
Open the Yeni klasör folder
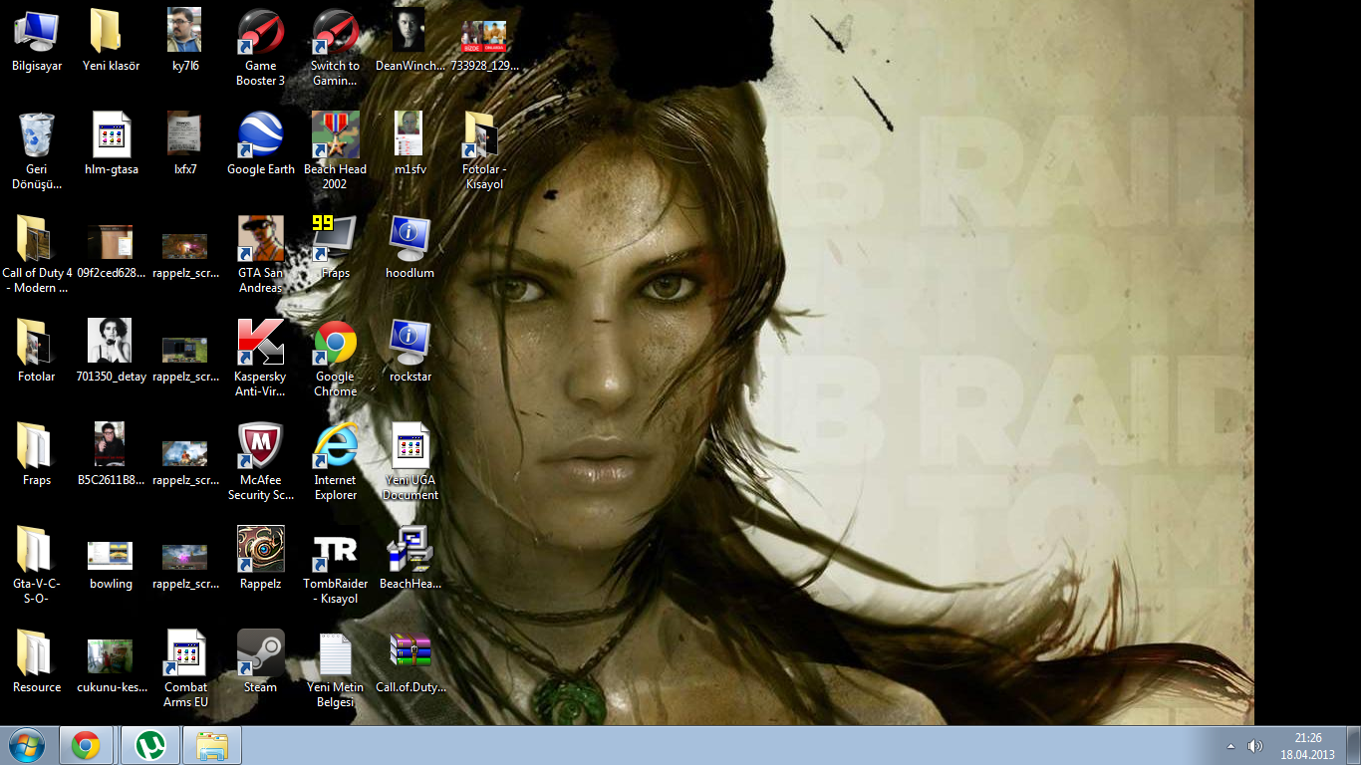point(111,40)
